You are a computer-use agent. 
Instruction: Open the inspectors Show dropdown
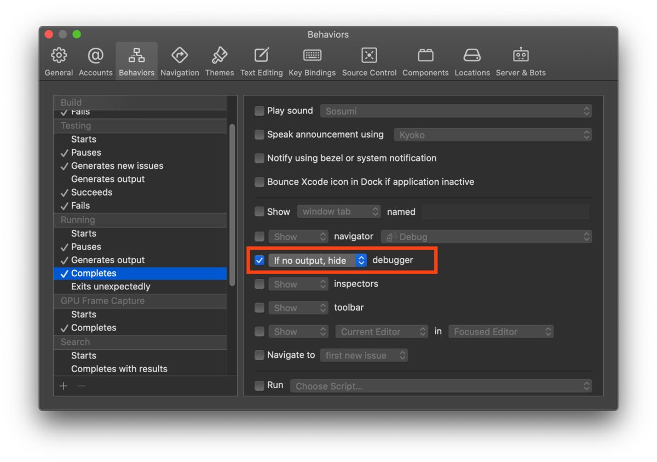298,284
